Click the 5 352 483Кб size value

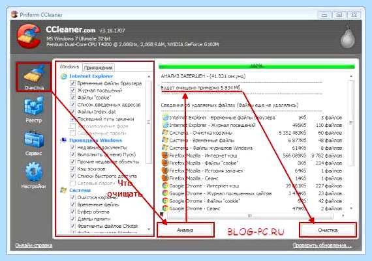coord(292,133)
